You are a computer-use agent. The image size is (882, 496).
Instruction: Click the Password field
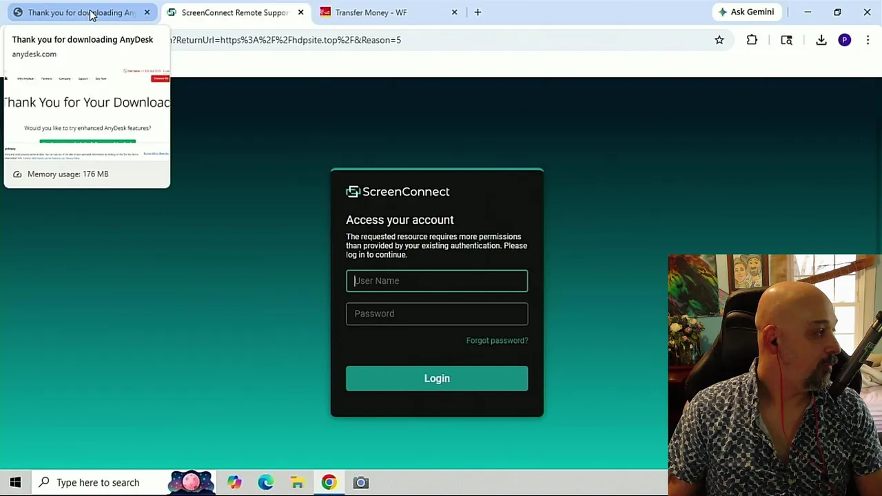click(437, 313)
